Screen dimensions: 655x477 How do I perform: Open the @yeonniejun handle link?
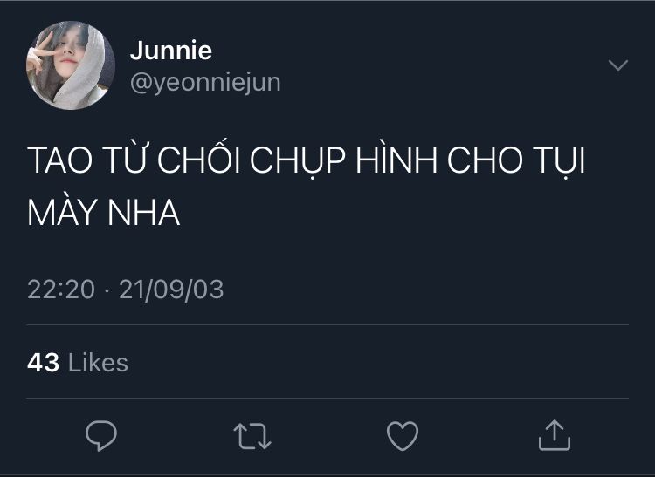pos(205,83)
